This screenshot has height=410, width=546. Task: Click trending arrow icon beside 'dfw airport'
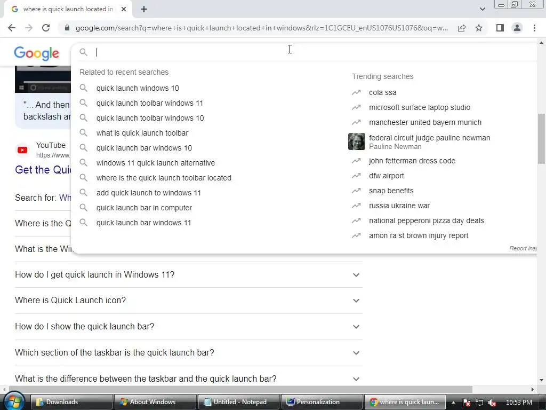click(356, 176)
